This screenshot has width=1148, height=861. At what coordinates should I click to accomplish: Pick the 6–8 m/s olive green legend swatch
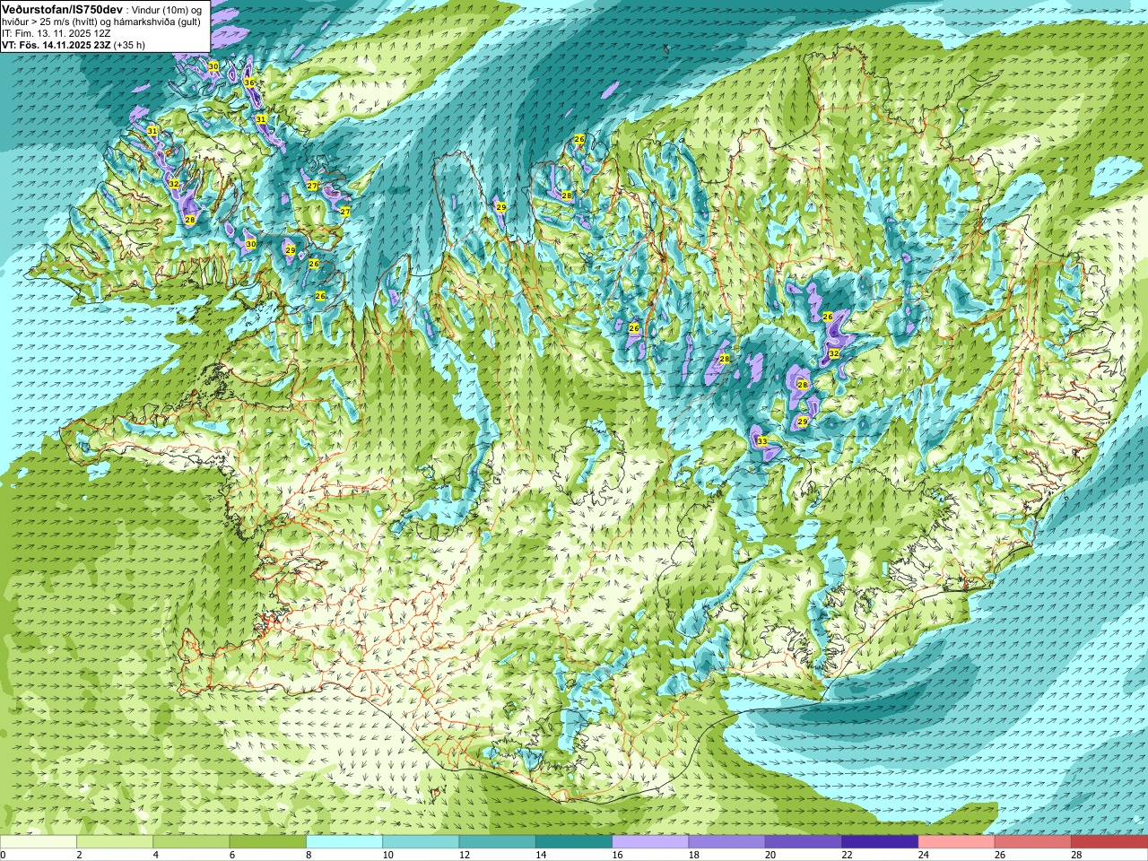pos(268,842)
